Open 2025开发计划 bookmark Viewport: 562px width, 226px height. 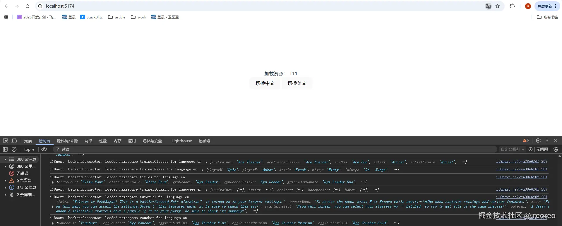pos(36,17)
